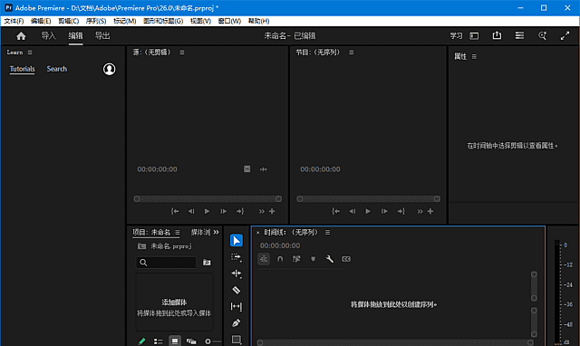Open the button editor plus in Program monitor
Image resolution: width=580 pixels, height=346 pixels.
(430, 211)
